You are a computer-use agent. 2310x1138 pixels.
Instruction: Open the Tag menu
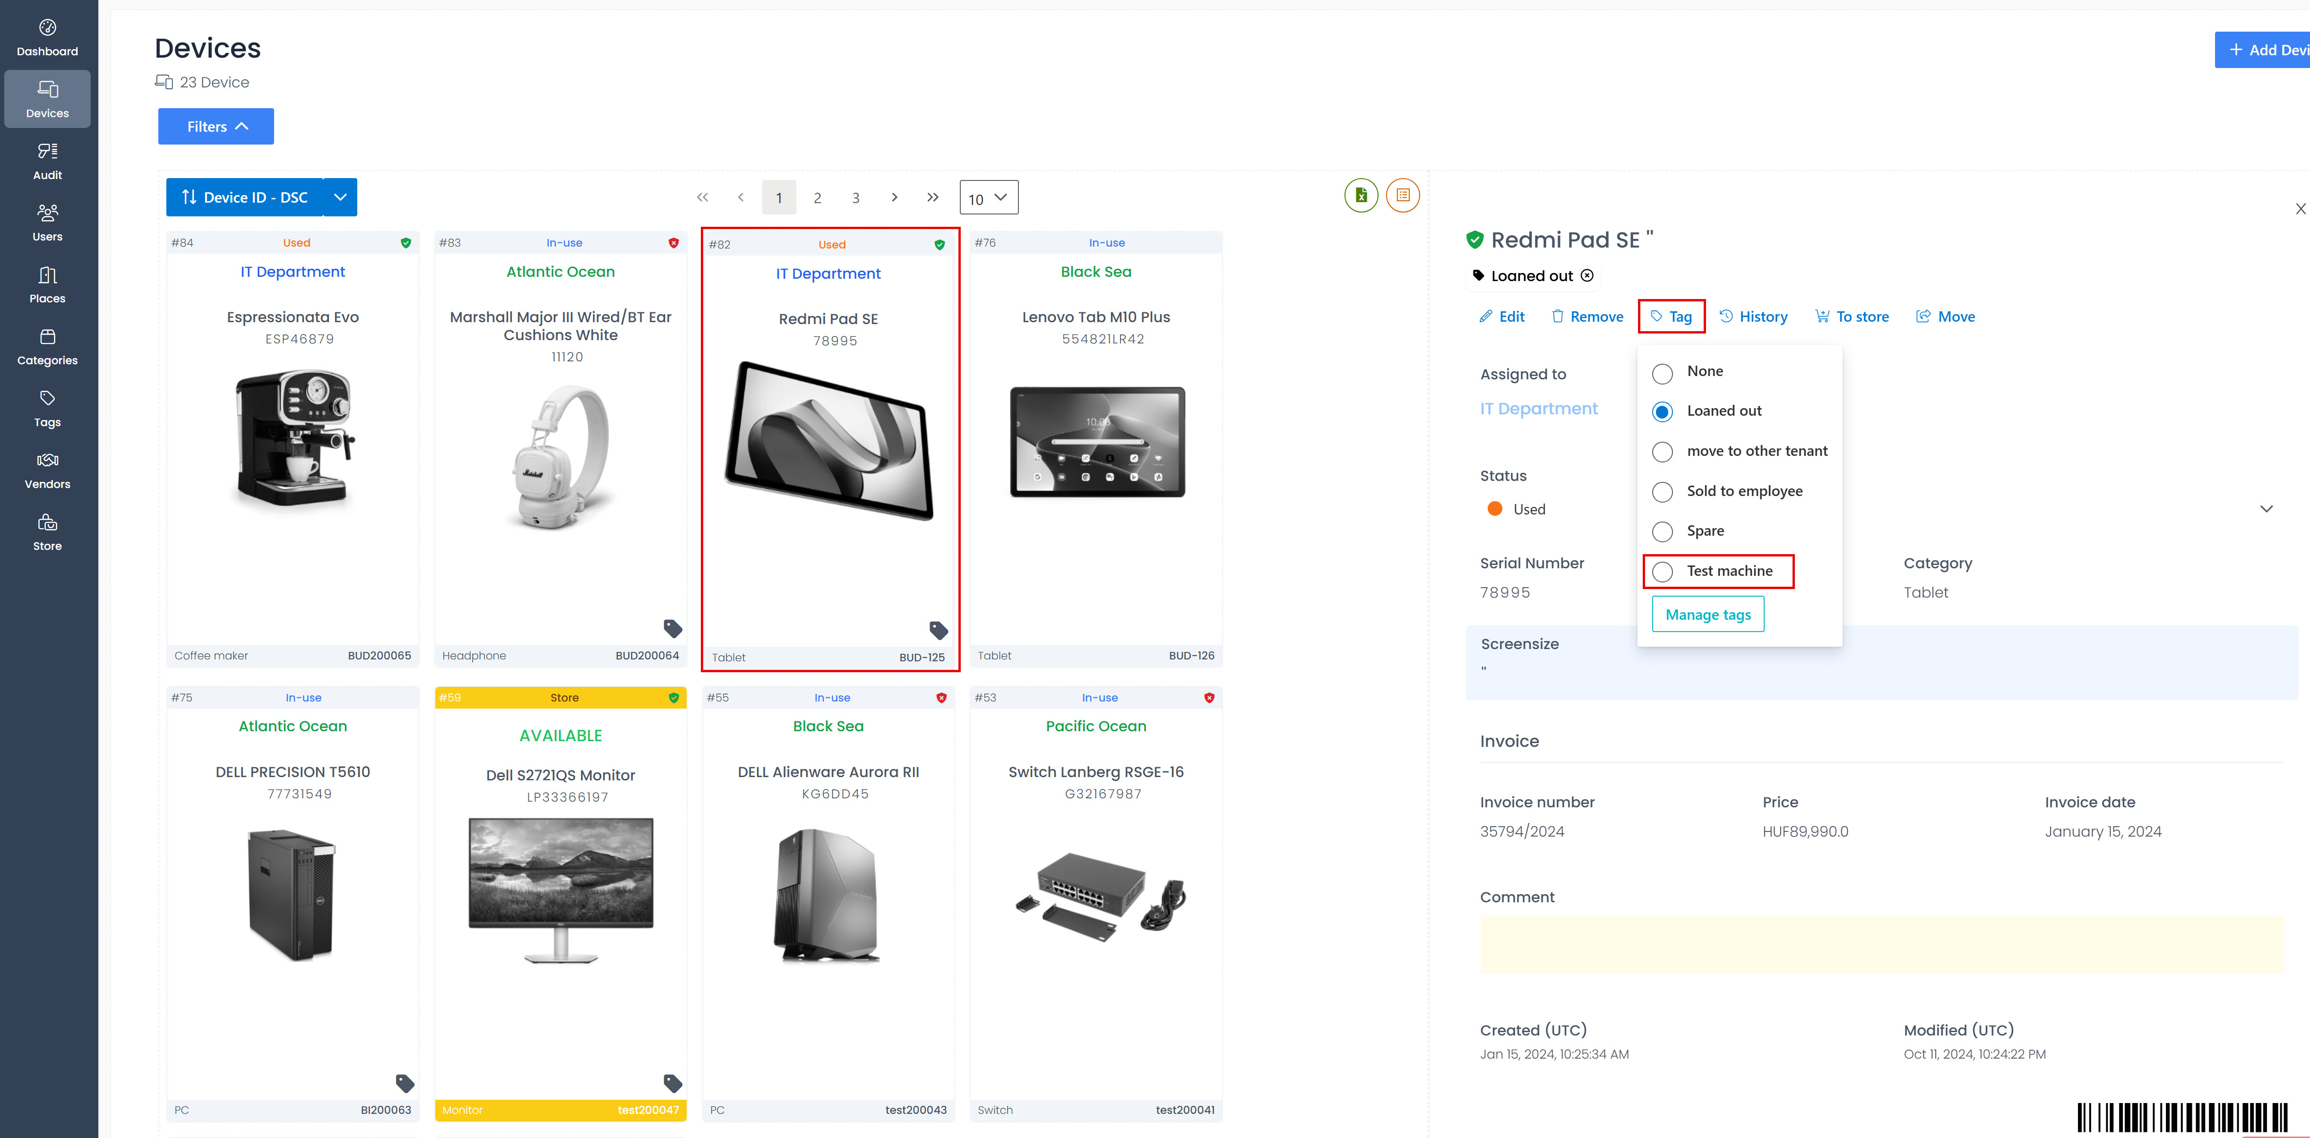1671,317
